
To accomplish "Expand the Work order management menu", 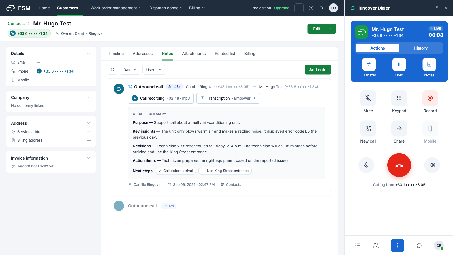I will pyautogui.click(x=116, y=8).
